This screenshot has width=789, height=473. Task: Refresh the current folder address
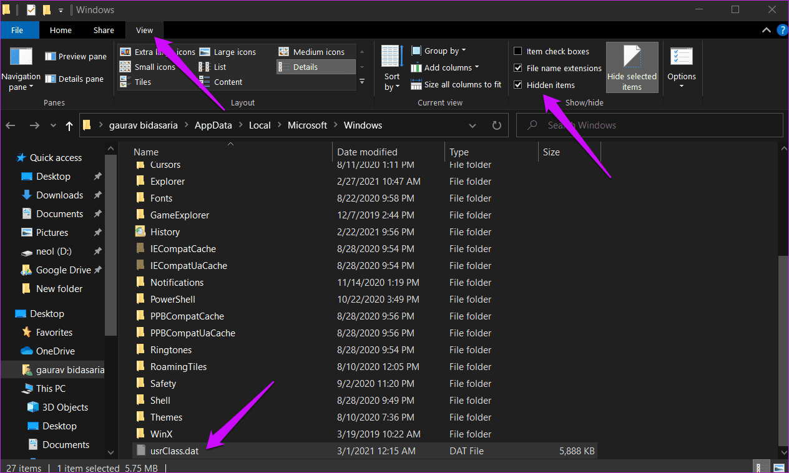point(497,125)
